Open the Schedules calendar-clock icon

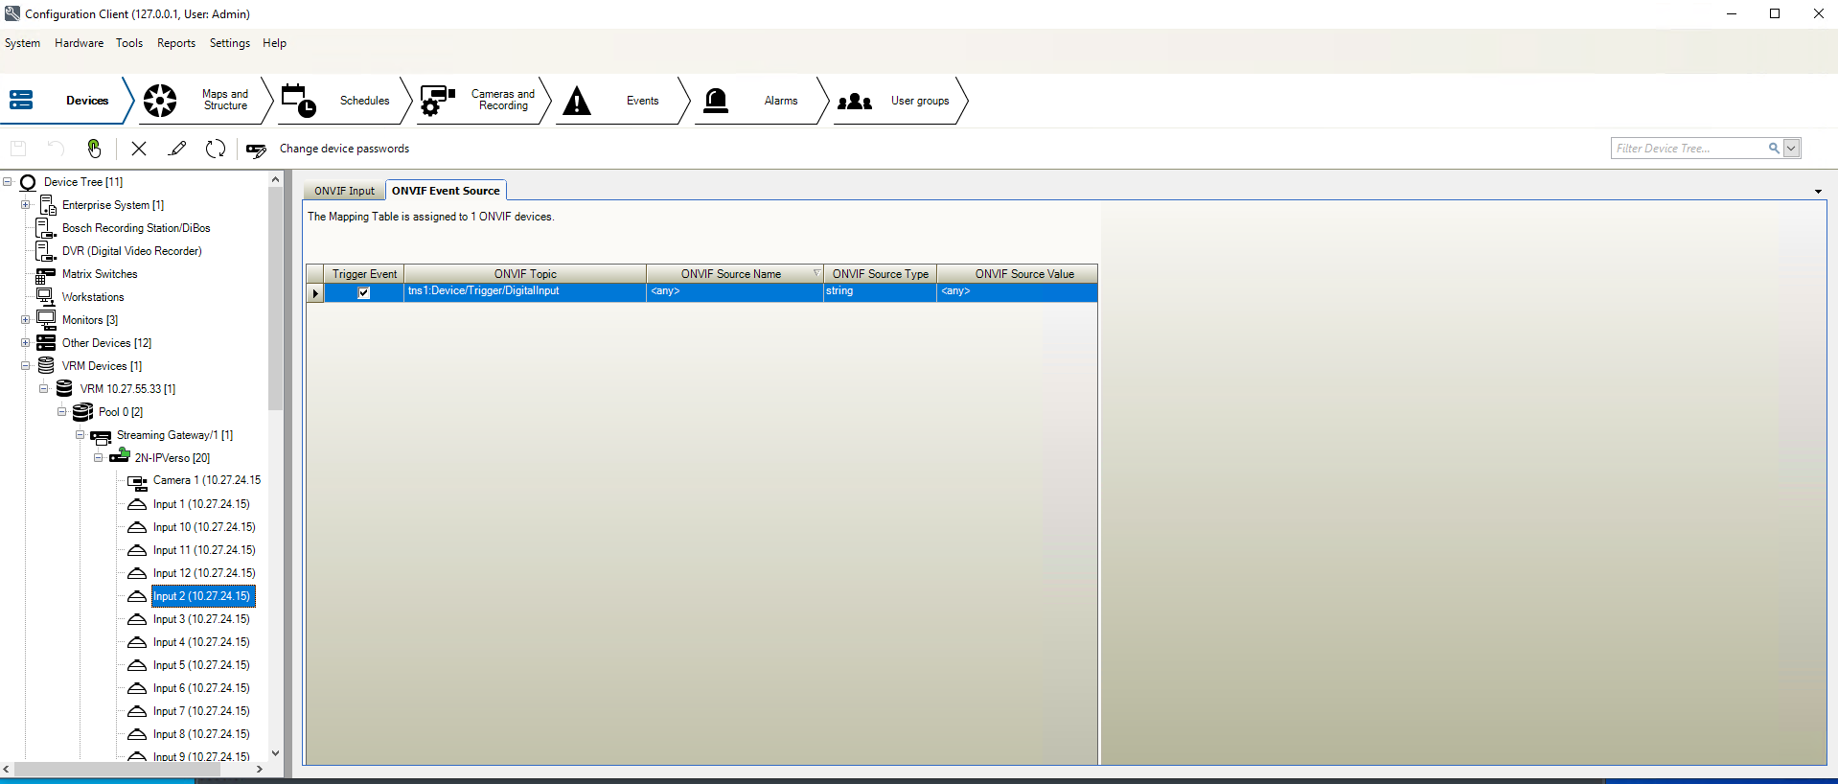298,101
